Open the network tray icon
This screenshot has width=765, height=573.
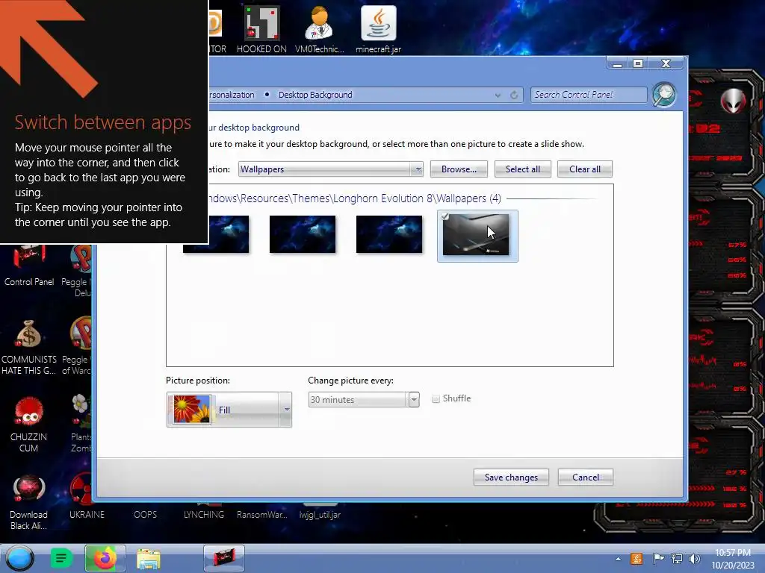point(677,558)
